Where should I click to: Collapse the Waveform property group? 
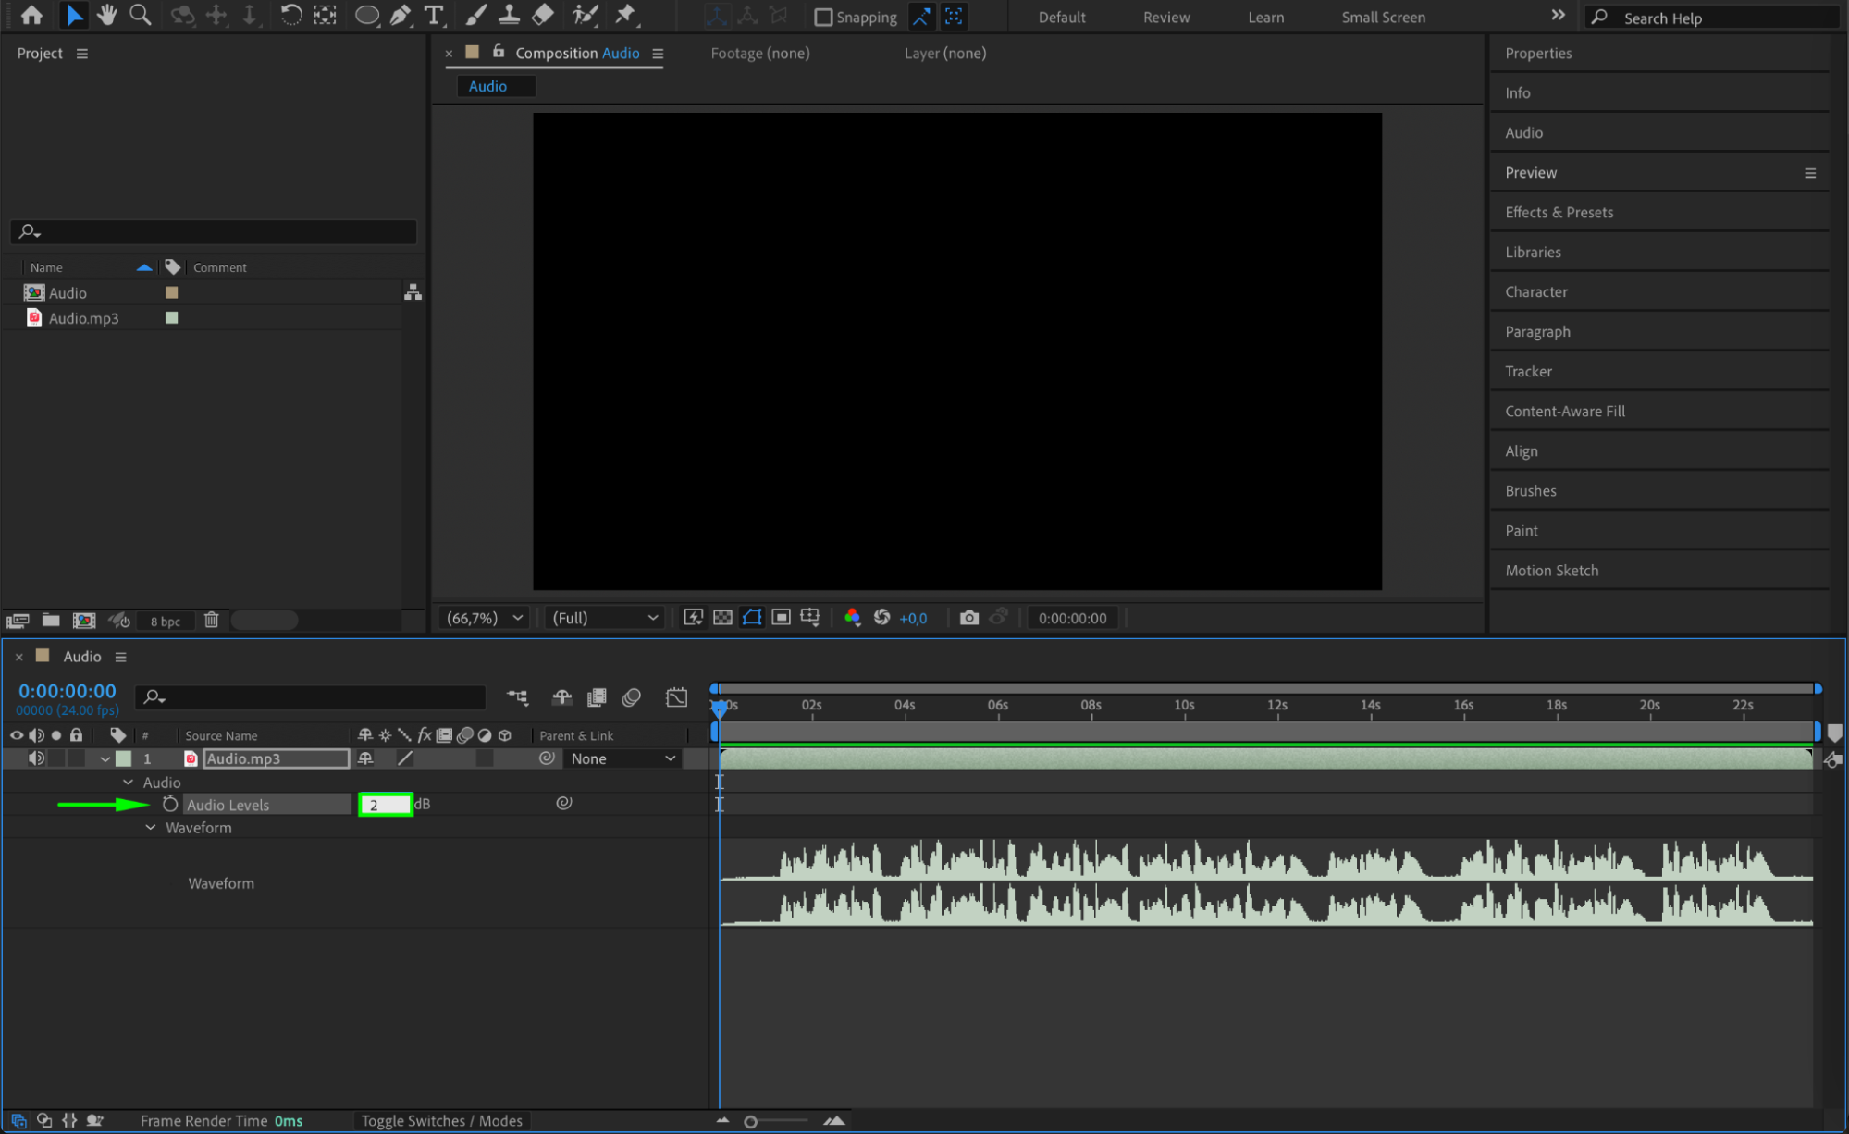(x=151, y=828)
